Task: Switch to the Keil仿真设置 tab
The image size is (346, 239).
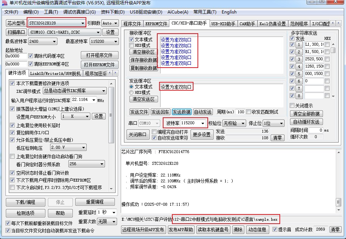Action: tap(272, 24)
